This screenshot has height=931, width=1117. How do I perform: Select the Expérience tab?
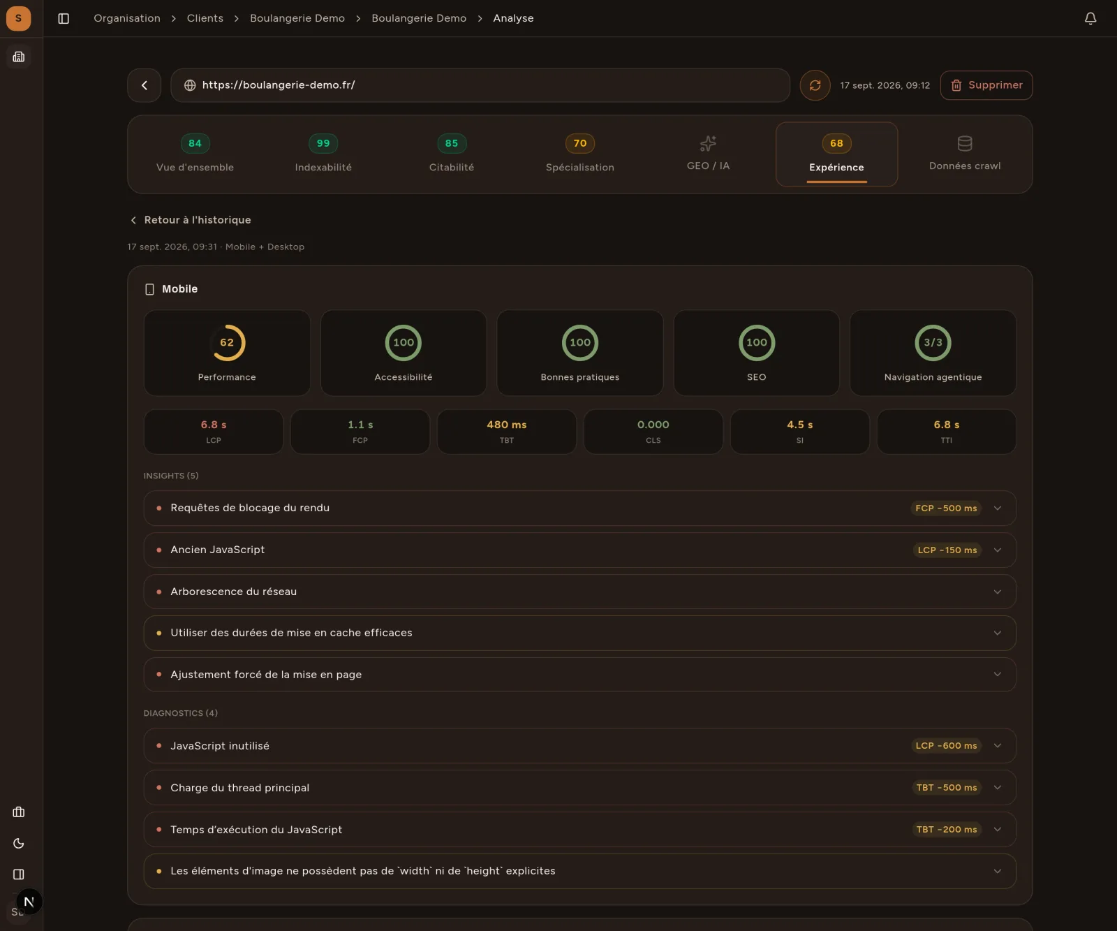[836, 154]
